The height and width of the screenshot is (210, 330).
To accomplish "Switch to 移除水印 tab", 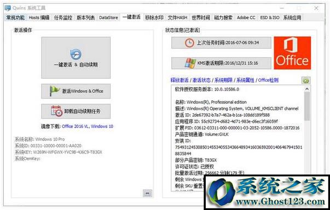I will point(154,18).
